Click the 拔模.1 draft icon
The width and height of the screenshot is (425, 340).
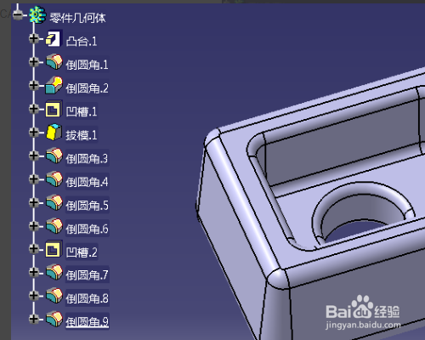pos(54,132)
